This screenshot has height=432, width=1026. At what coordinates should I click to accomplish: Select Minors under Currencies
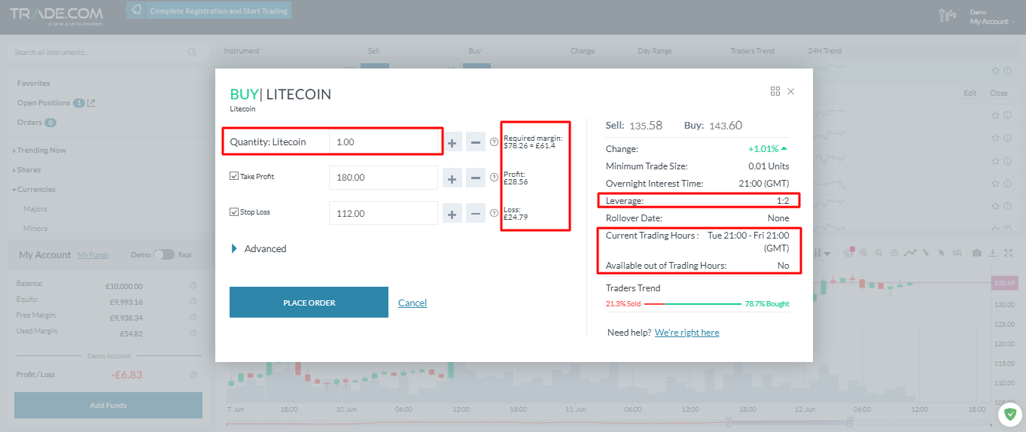(x=35, y=229)
